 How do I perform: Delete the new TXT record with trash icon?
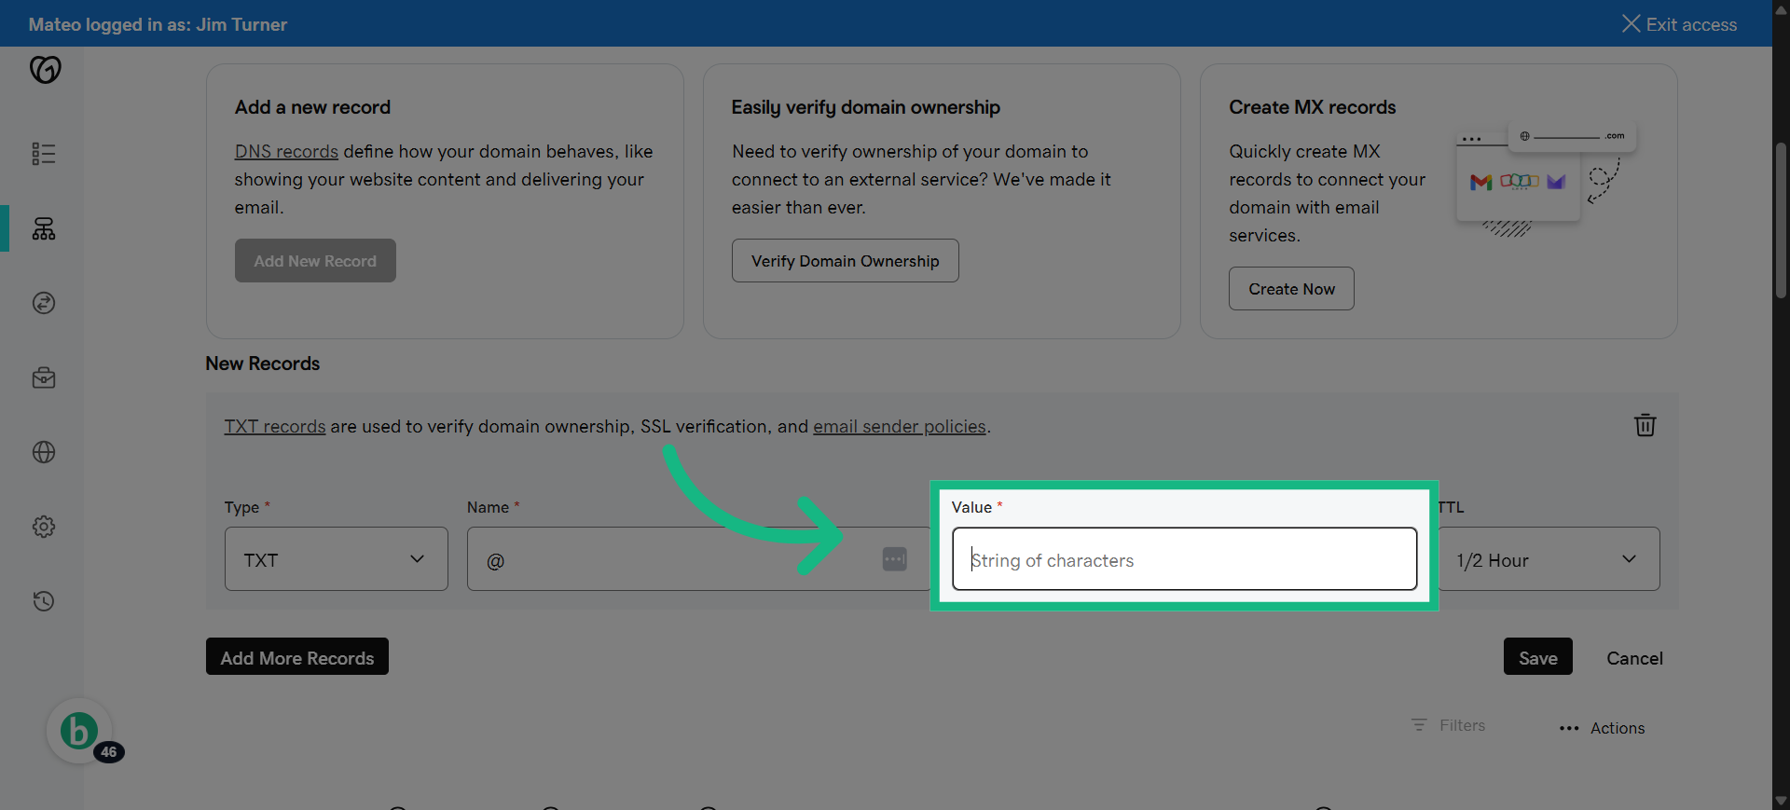click(1645, 425)
